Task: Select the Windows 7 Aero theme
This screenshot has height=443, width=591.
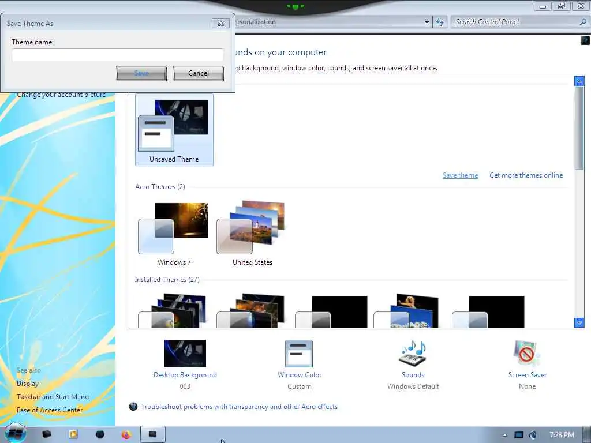Action: [174, 234]
